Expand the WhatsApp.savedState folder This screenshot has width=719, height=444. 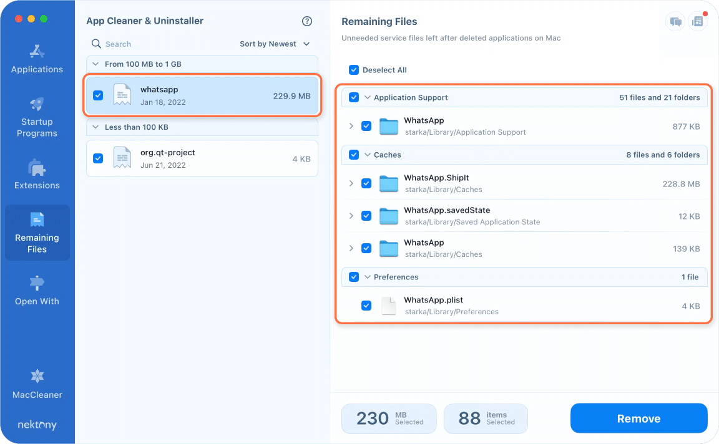[351, 216]
